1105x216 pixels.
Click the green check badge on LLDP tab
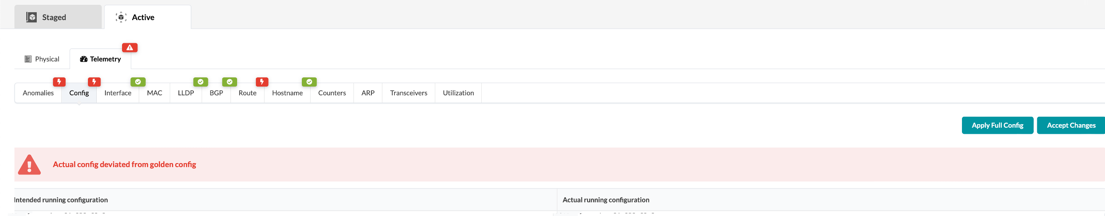coord(200,82)
